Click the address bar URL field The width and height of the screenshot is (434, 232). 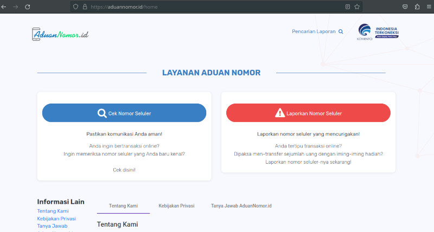click(216, 7)
